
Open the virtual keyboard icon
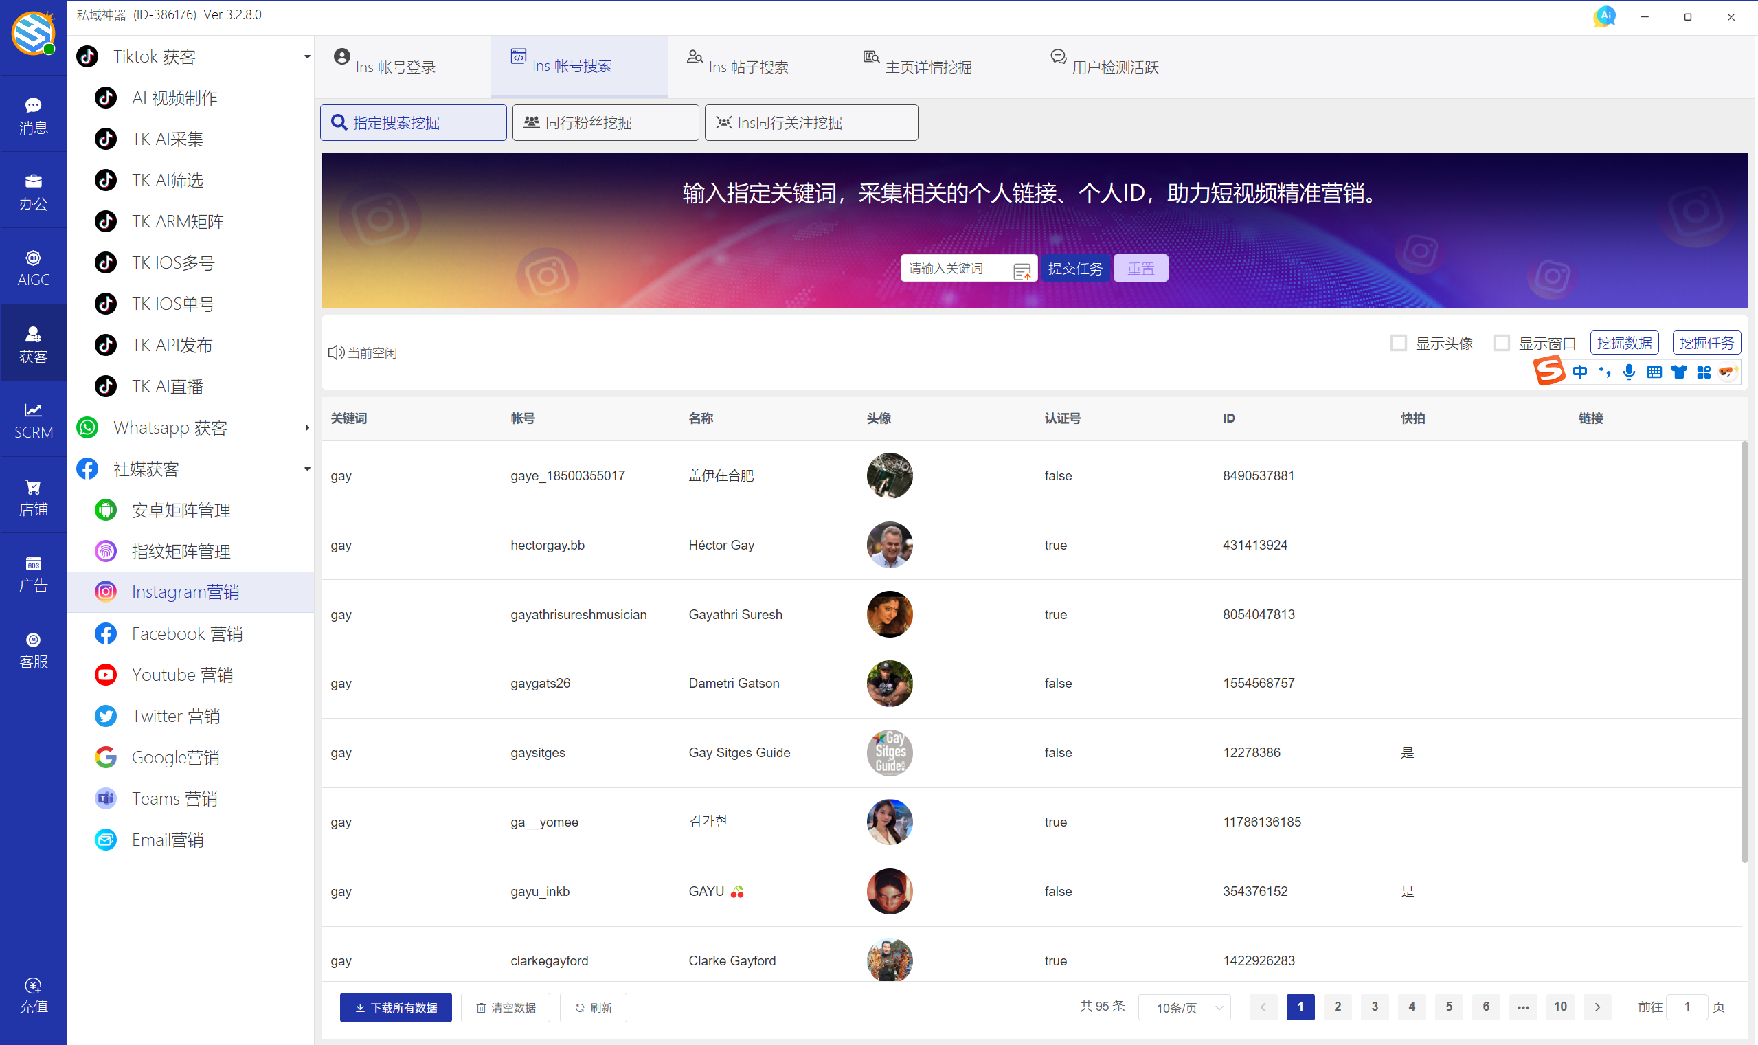[1653, 372]
